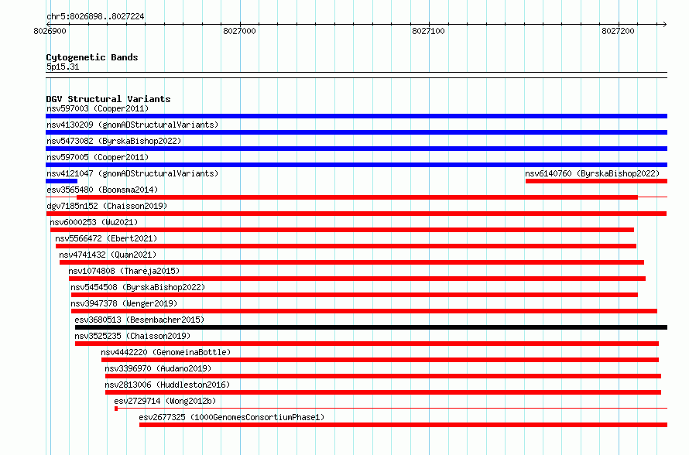This screenshot has width=689, height=455.
Task: Click the nsv6000253 (Wu2021) label
Action: click(94, 222)
